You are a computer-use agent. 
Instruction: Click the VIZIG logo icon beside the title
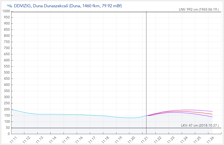pyautogui.click(x=9, y=6)
